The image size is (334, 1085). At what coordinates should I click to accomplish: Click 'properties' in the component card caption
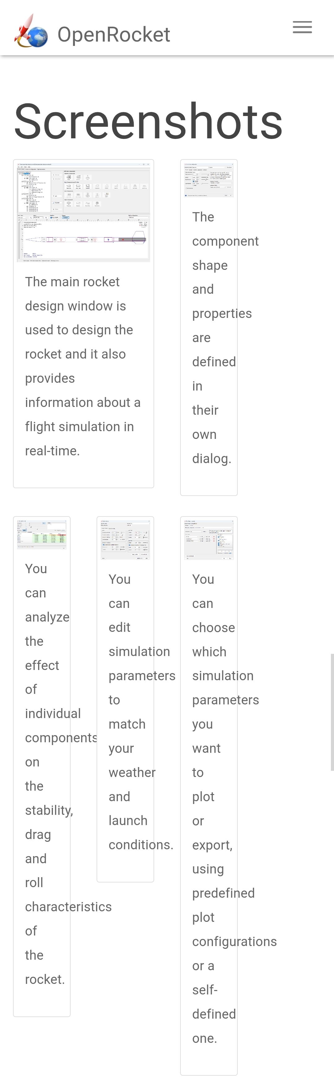click(221, 314)
